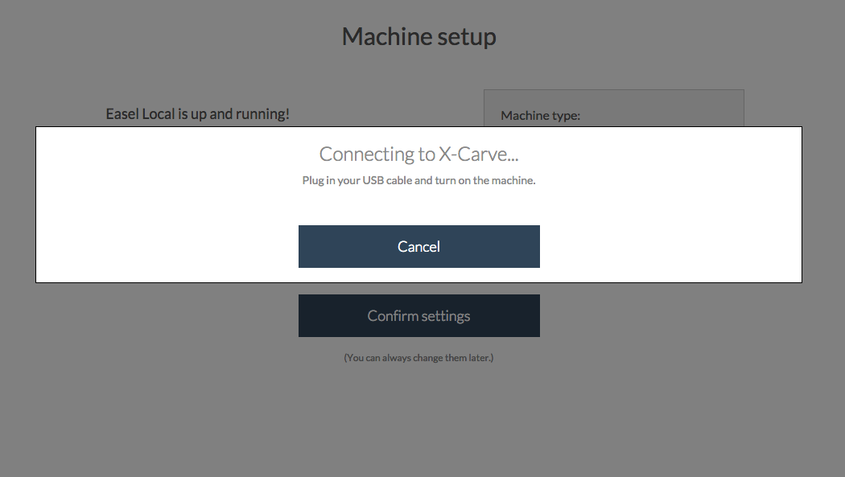Image resolution: width=845 pixels, height=477 pixels.
Task: Click the "You can always change them later" note
Action: coord(418,357)
